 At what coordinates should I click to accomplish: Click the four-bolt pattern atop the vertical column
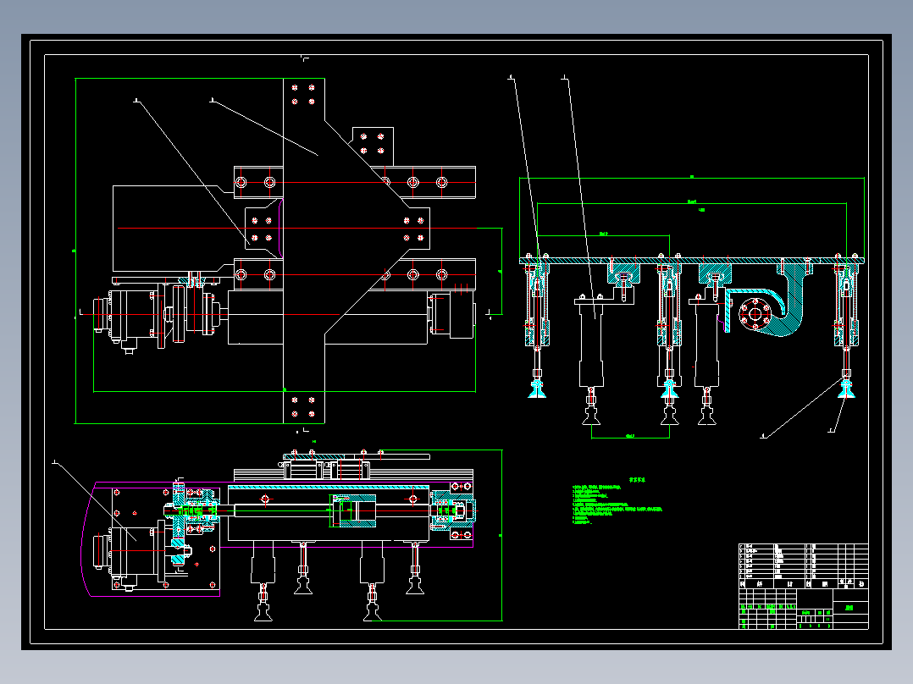pyautogui.click(x=303, y=94)
